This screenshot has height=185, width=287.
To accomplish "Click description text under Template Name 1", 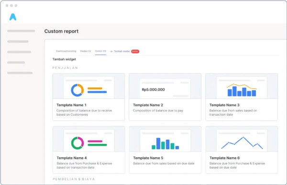I will (84, 112).
